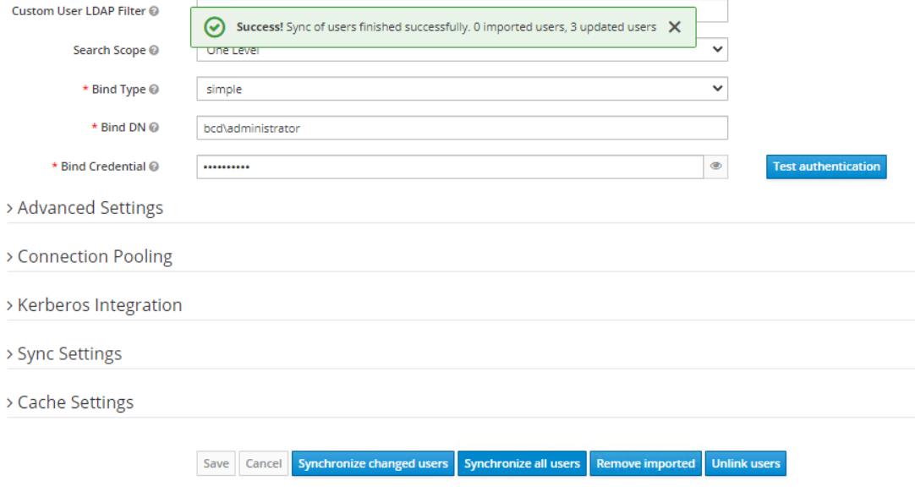Click the Bind Credential label
The width and height of the screenshot is (915, 492).
pos(103,167)
